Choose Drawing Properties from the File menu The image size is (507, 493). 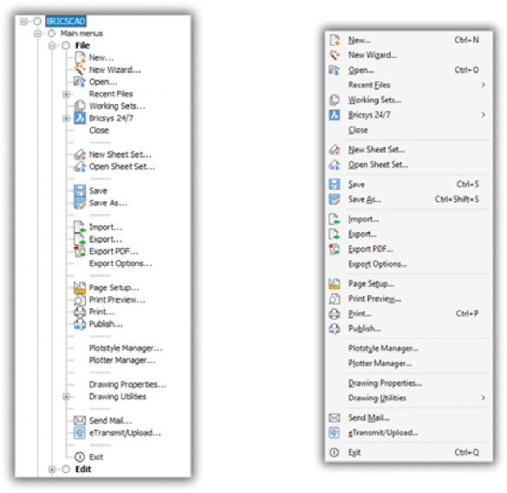pyautogui.click(x=409, y=383)
